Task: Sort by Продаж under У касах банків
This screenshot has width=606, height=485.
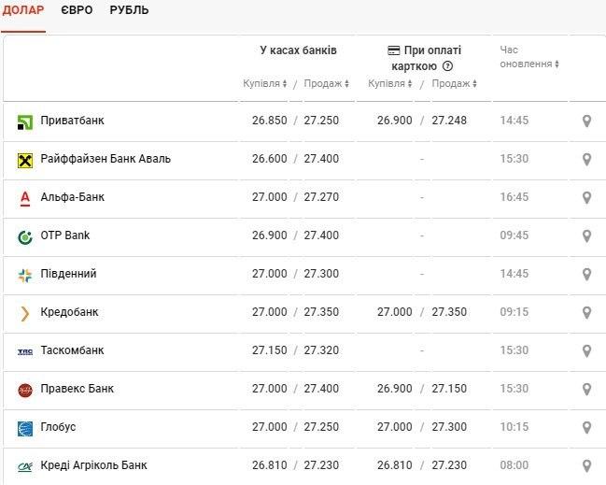Action: point(327,84)
